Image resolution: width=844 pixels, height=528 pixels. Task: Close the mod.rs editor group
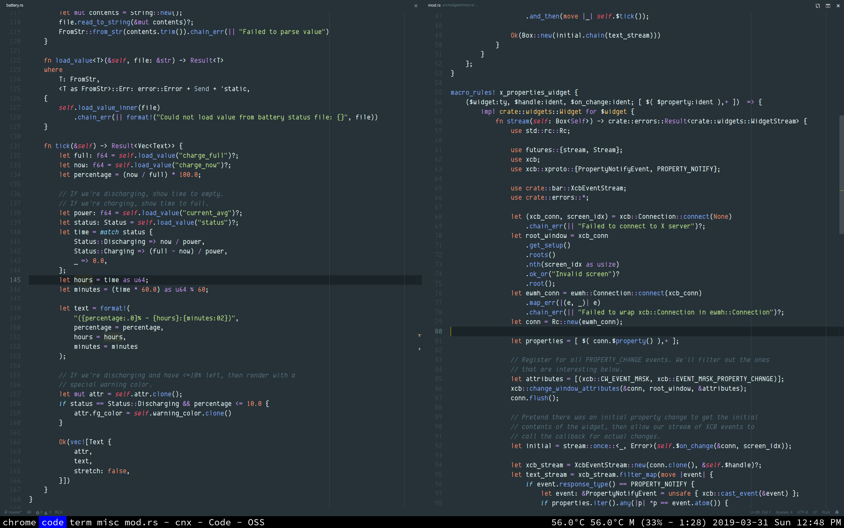(838, 6)
